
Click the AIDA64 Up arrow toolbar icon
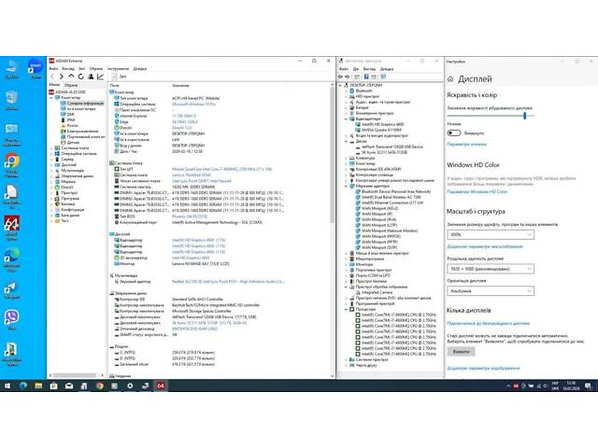pos(70,77)
